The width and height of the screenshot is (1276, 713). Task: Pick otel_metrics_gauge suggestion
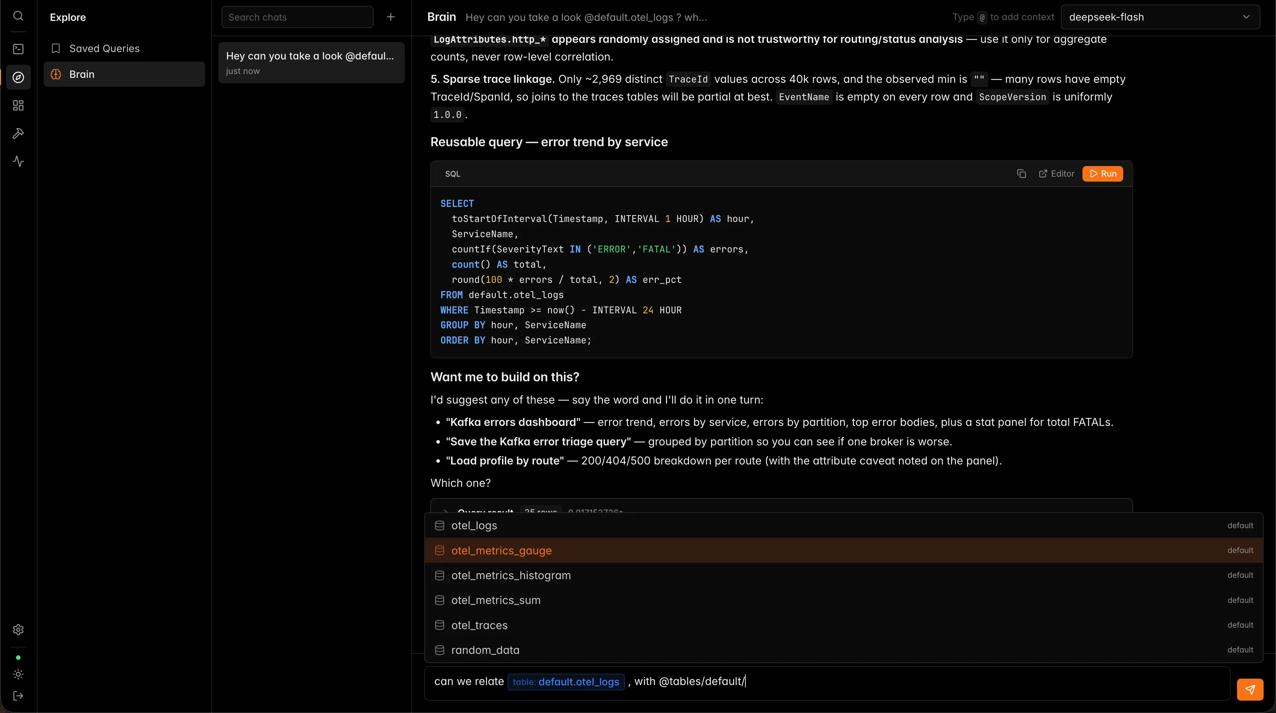844,550
